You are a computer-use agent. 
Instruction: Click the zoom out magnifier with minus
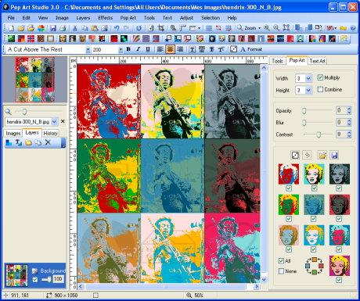coord(276,28)
